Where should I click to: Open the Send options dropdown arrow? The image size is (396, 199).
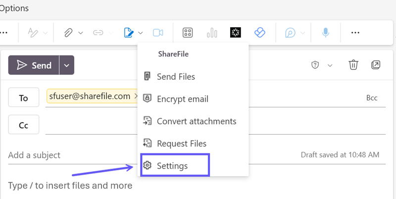[67, 65]
